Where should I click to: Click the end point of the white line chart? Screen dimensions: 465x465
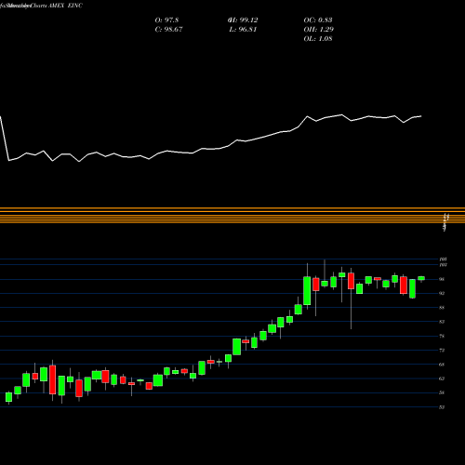click(x=421, y=116)
